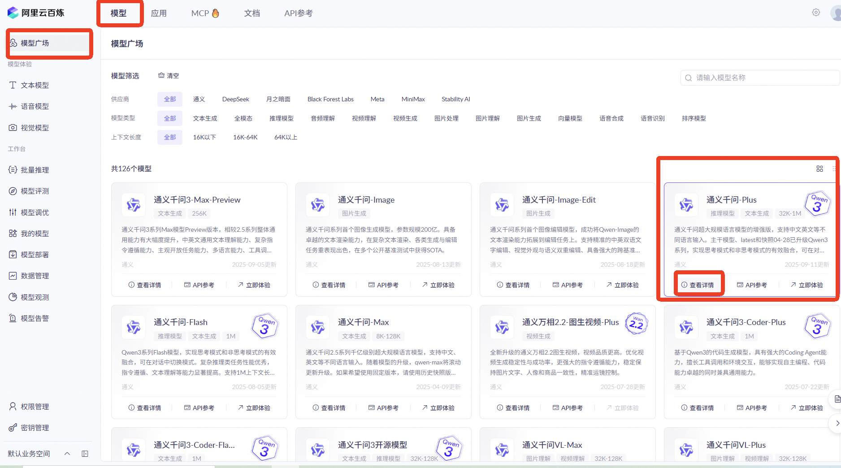Open 视觉模型 in the sidebar
This screenshot has width=841, height=468.
[x=35, y=128]
